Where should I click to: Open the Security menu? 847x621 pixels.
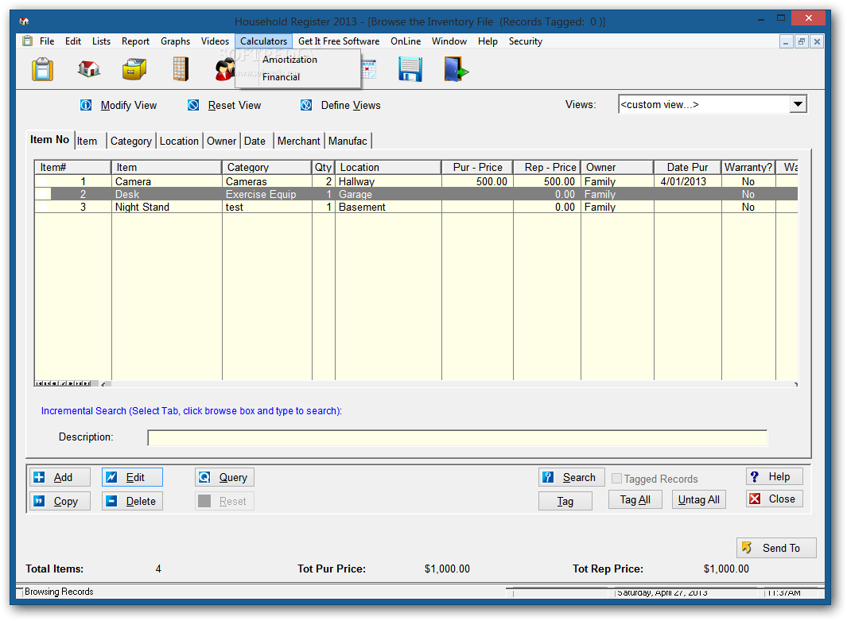[526, 41]
